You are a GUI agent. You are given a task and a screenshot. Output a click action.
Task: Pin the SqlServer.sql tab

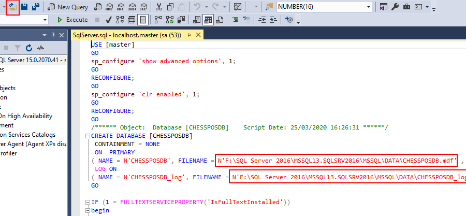click(188, 35)
